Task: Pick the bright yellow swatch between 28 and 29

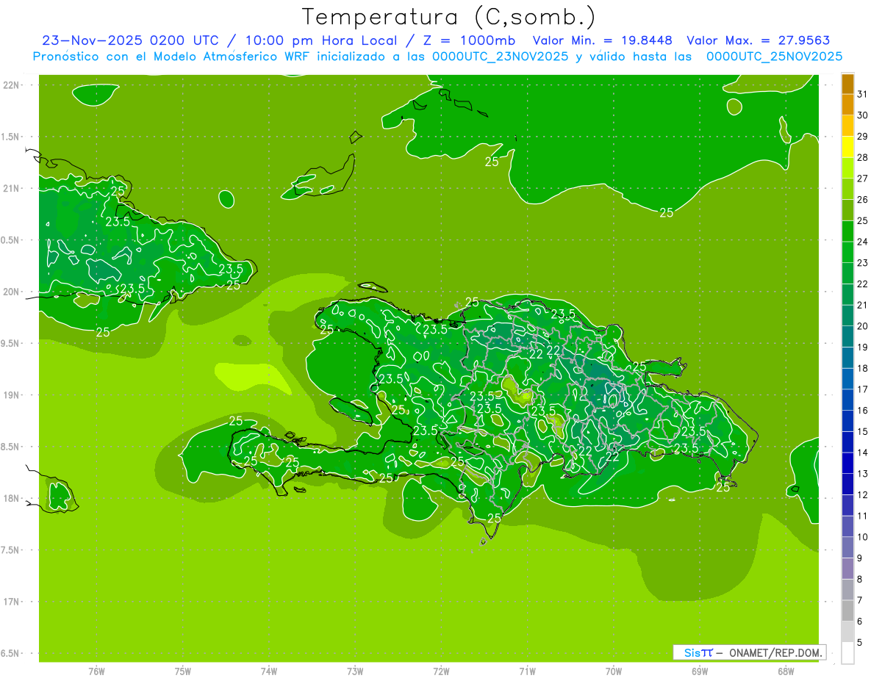Action: click(847, 147)
